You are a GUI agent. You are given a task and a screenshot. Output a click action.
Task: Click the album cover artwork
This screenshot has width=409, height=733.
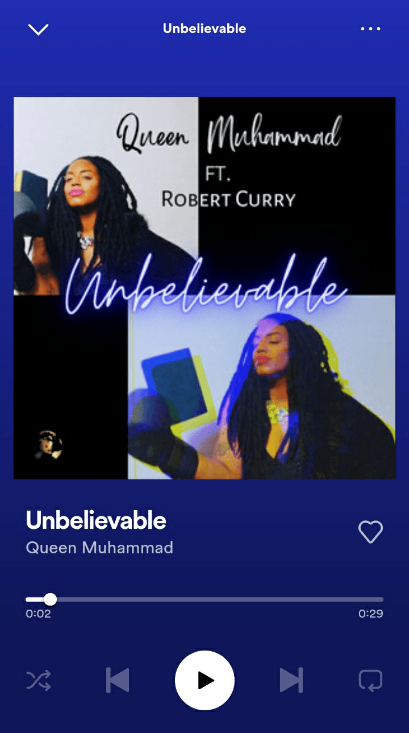tap(204, 288)
